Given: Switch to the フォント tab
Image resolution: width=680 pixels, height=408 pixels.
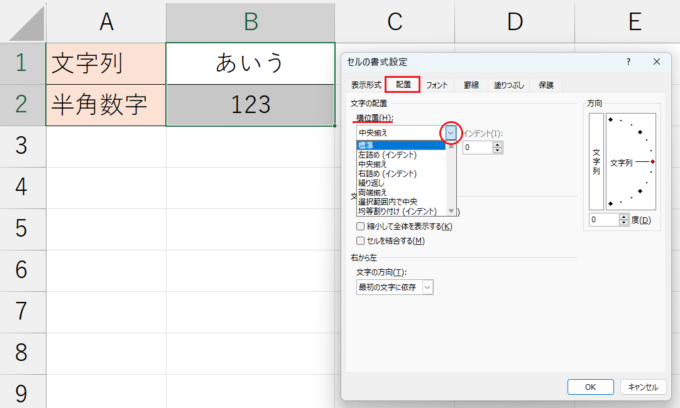Looking at the screenshot, I should (437, 85).
